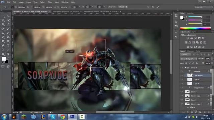Commit the transform with the checkmark

click(157, 7)
